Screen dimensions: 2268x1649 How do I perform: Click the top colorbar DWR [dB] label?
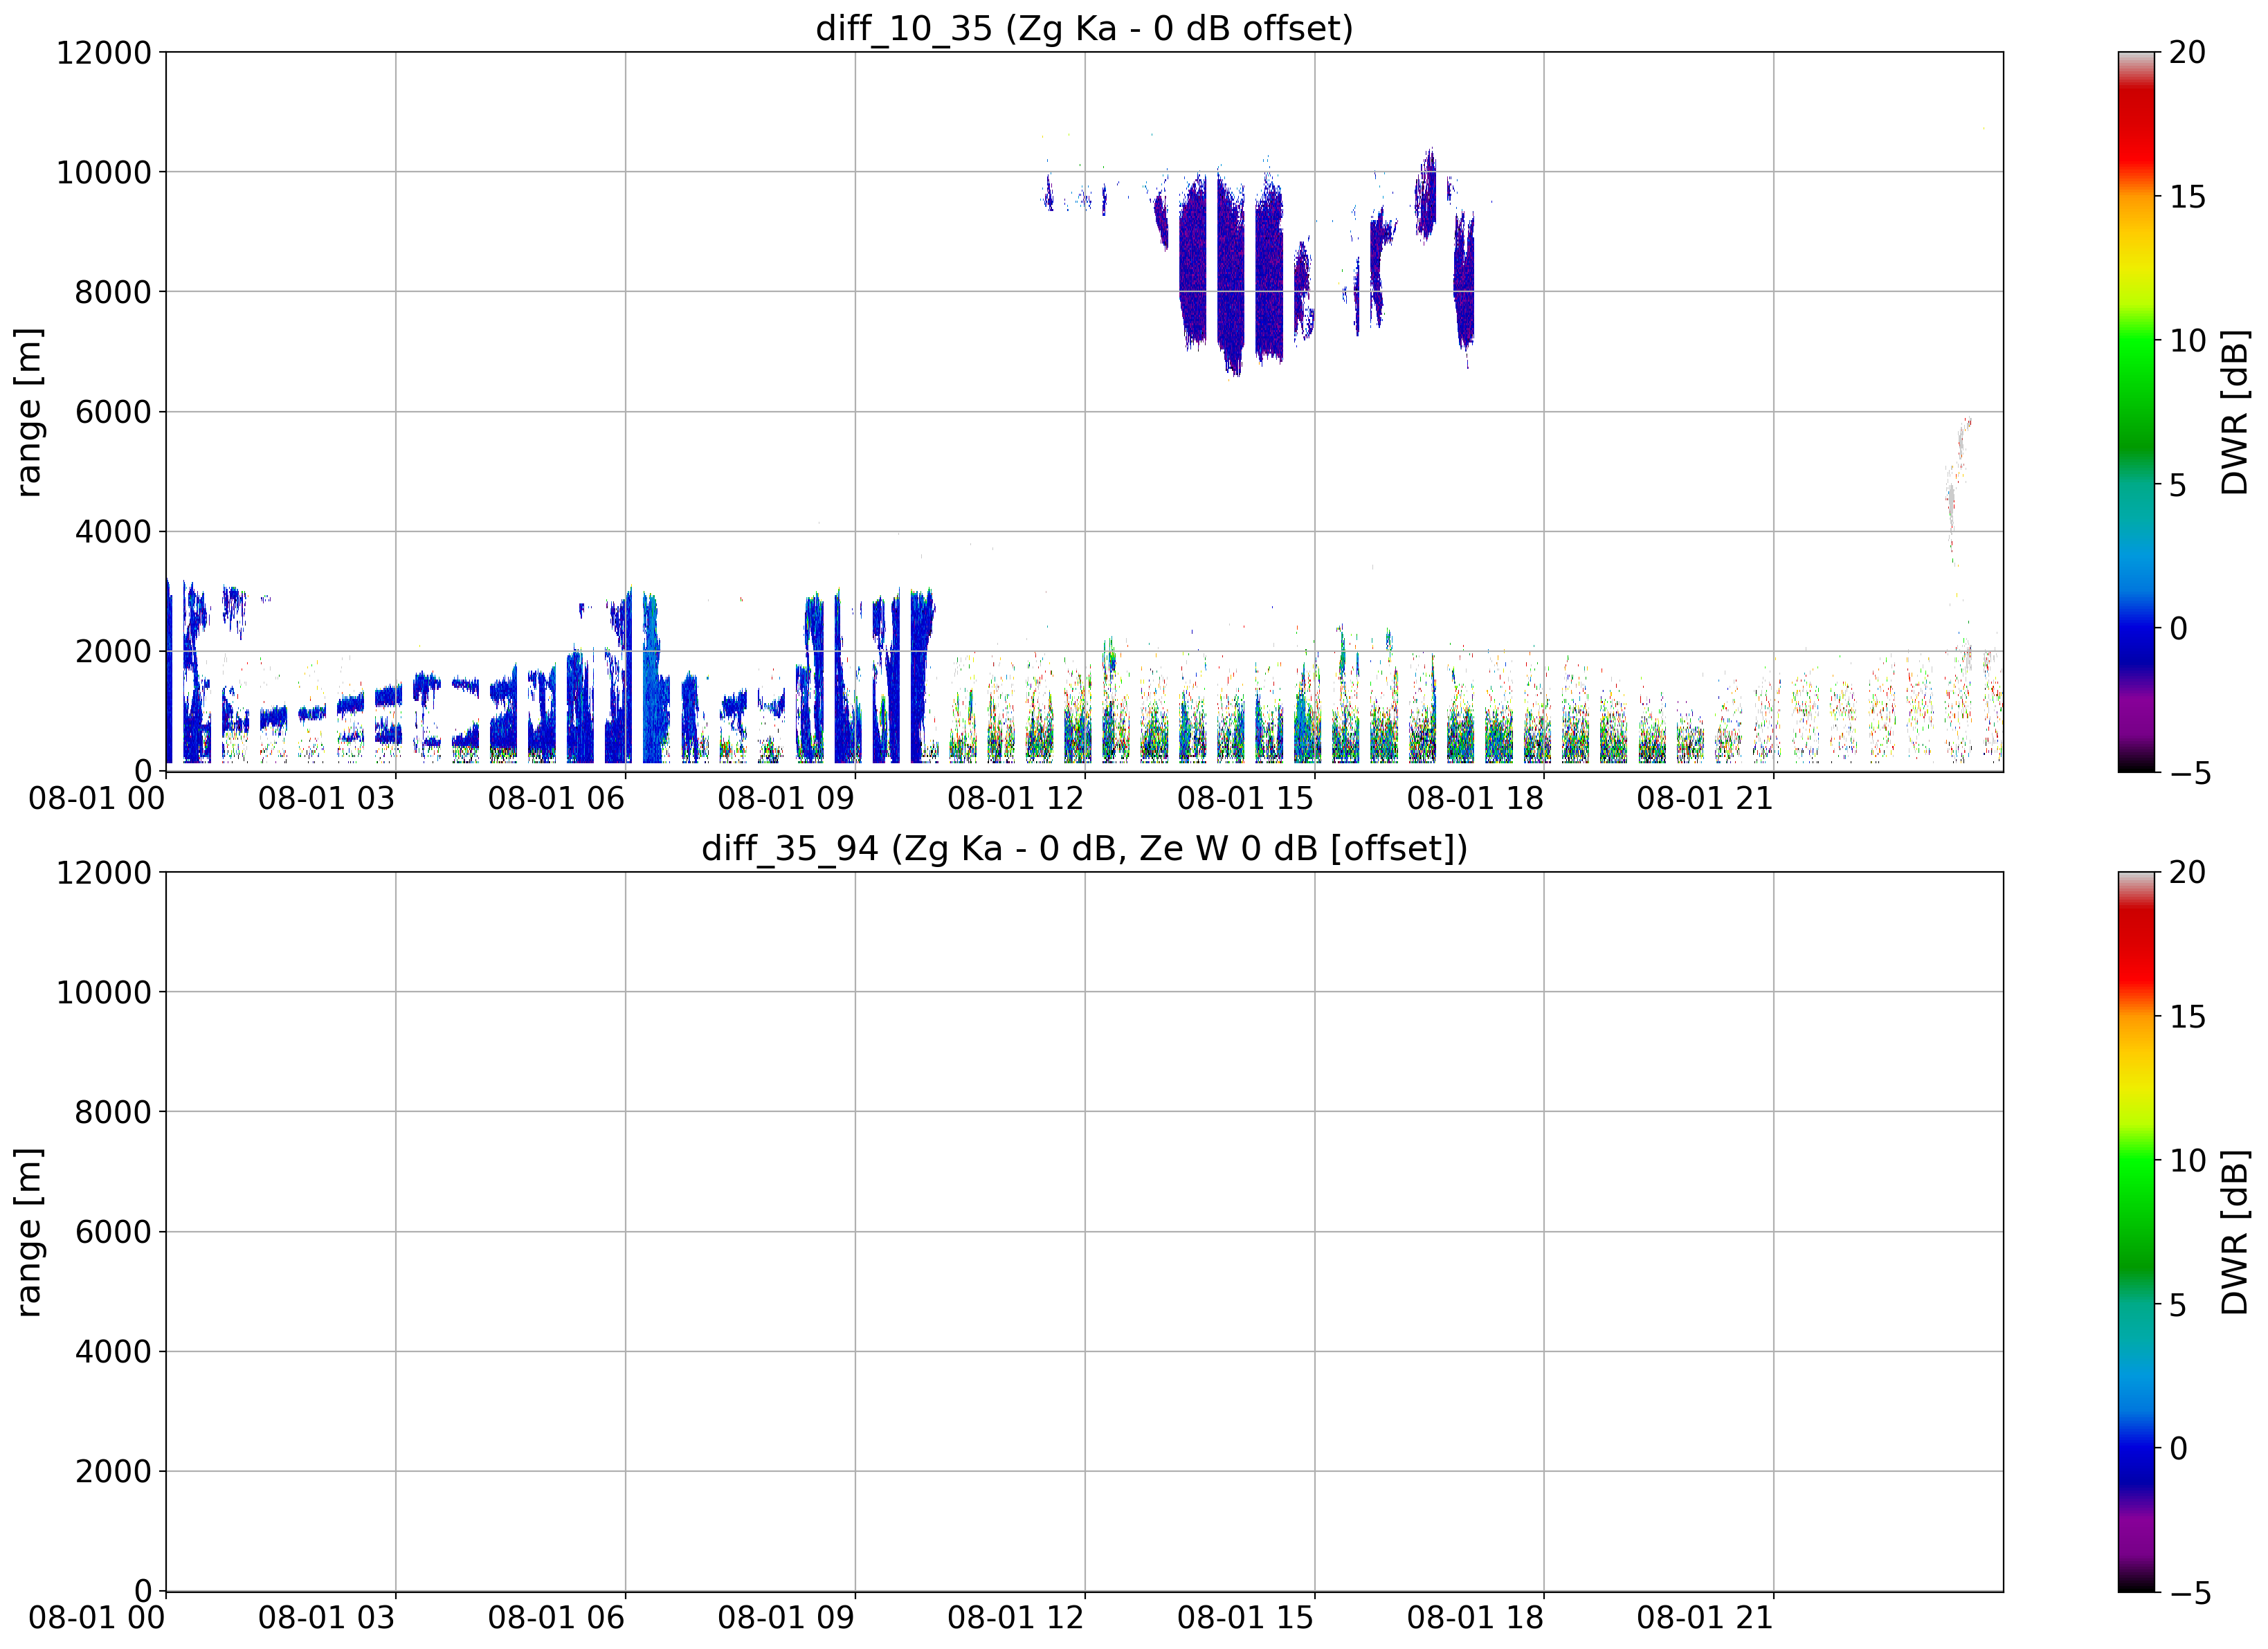pos(2235,412)
